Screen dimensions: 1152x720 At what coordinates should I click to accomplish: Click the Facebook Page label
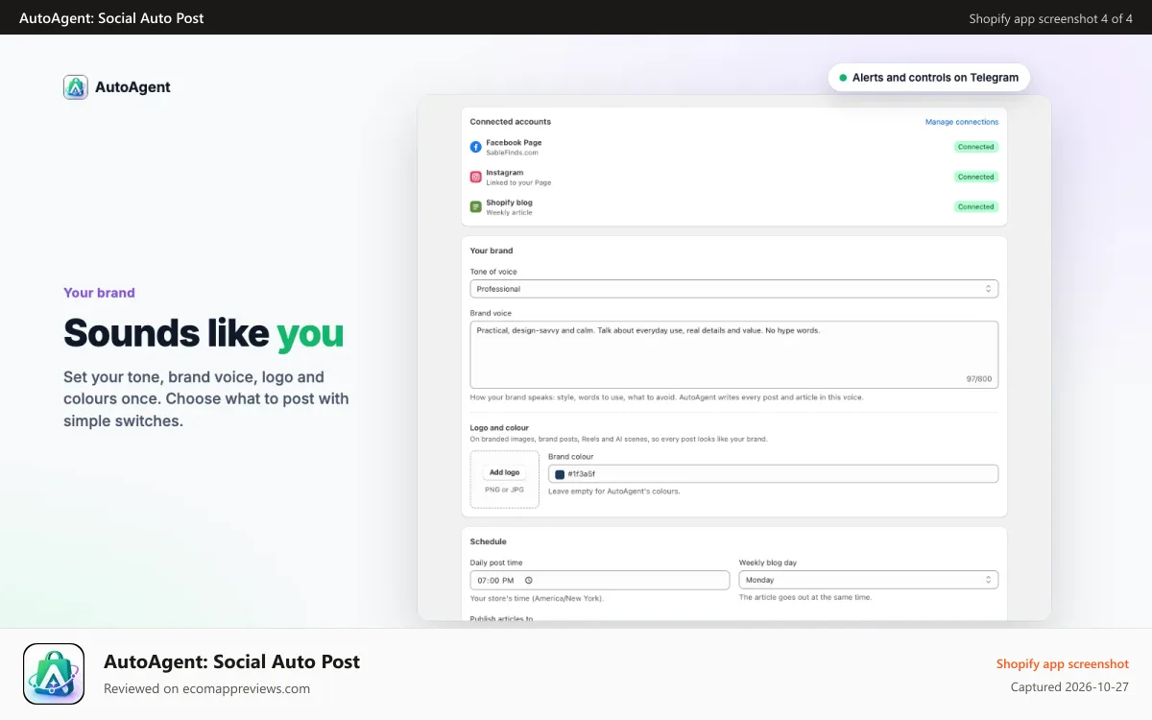pos(514,142)
